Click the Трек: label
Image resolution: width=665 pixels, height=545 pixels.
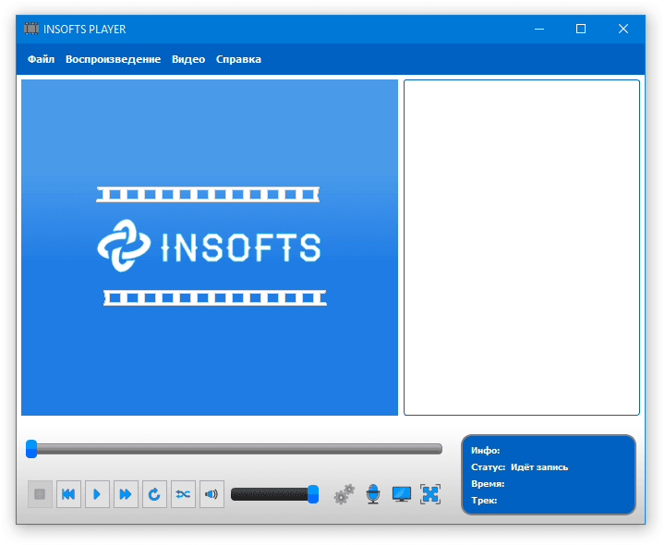pos(484,501)
